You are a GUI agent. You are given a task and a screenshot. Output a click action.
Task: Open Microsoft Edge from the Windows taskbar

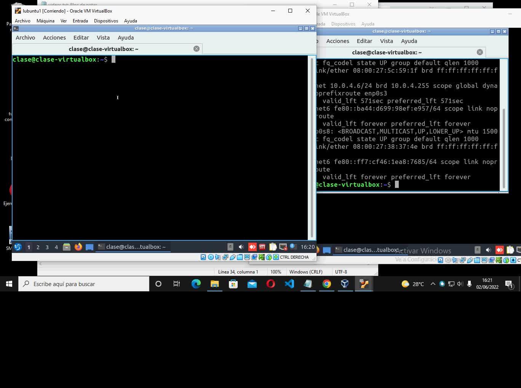[x=196, y=284]
